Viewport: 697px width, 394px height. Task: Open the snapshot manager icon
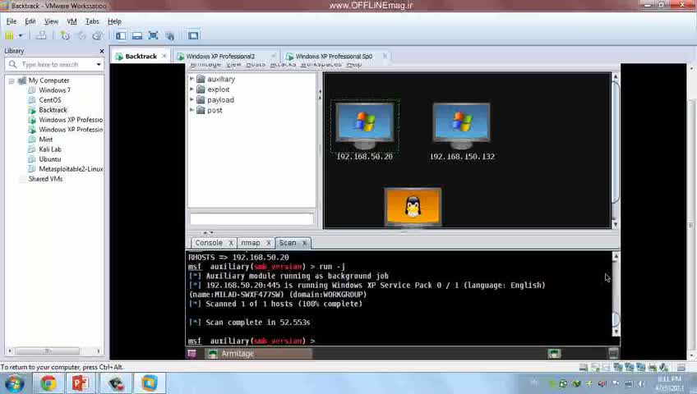coord(97,35)
